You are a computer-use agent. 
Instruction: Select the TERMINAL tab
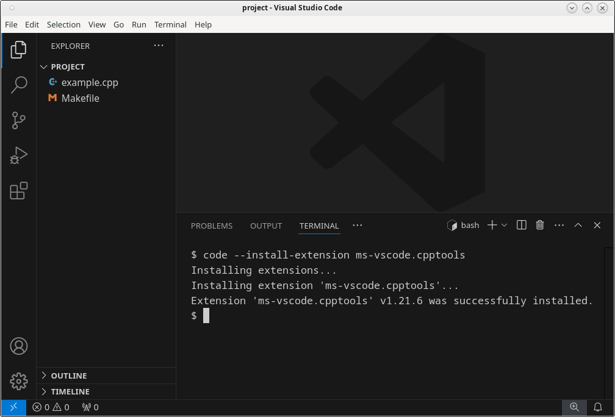319,226
